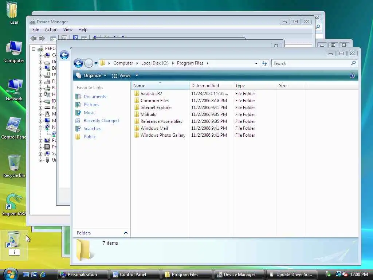Open View menu in Device Manager
The image size is (373, 280).
pos(68,30)
